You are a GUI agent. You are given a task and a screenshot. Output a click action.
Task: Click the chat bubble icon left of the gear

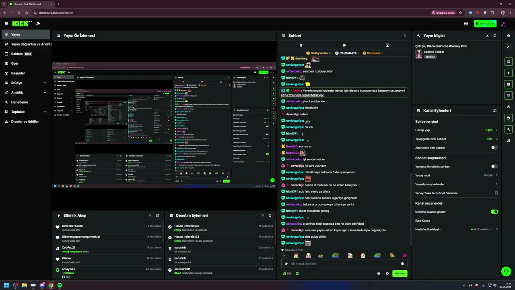pos(379,273)
